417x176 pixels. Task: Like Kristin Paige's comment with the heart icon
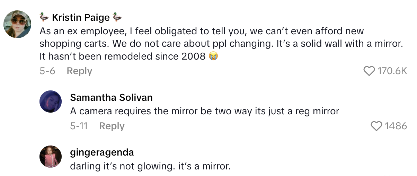369,71
